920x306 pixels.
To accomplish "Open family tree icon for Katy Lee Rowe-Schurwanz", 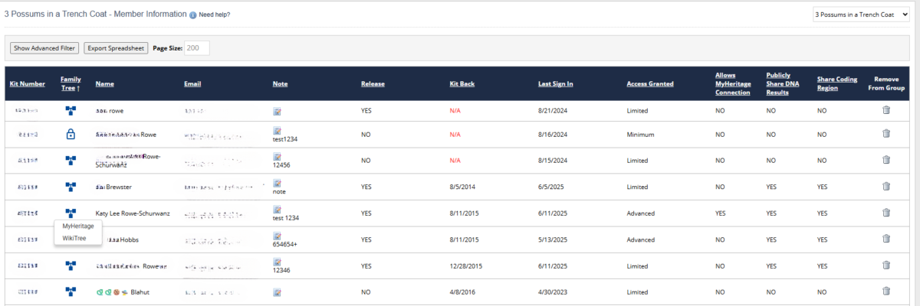I will point(71,213).
